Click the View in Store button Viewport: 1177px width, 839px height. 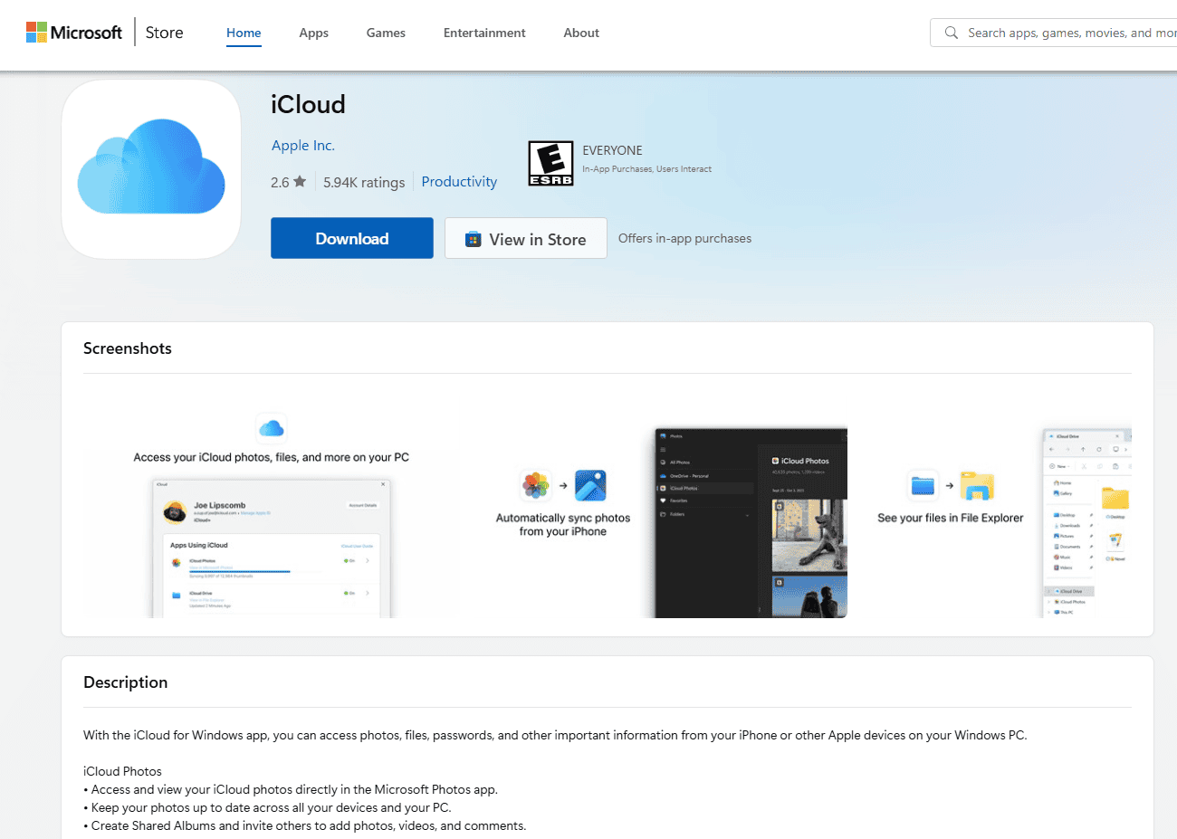point(526,238)
